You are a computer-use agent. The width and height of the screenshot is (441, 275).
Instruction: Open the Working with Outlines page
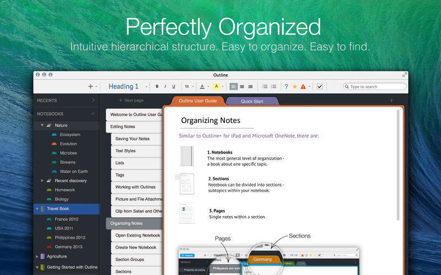[x=137, y=187]
